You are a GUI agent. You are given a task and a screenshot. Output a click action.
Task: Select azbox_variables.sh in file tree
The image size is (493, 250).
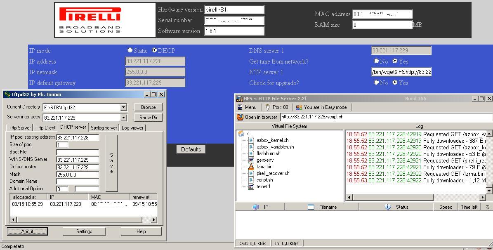click(x=275, y=147)
